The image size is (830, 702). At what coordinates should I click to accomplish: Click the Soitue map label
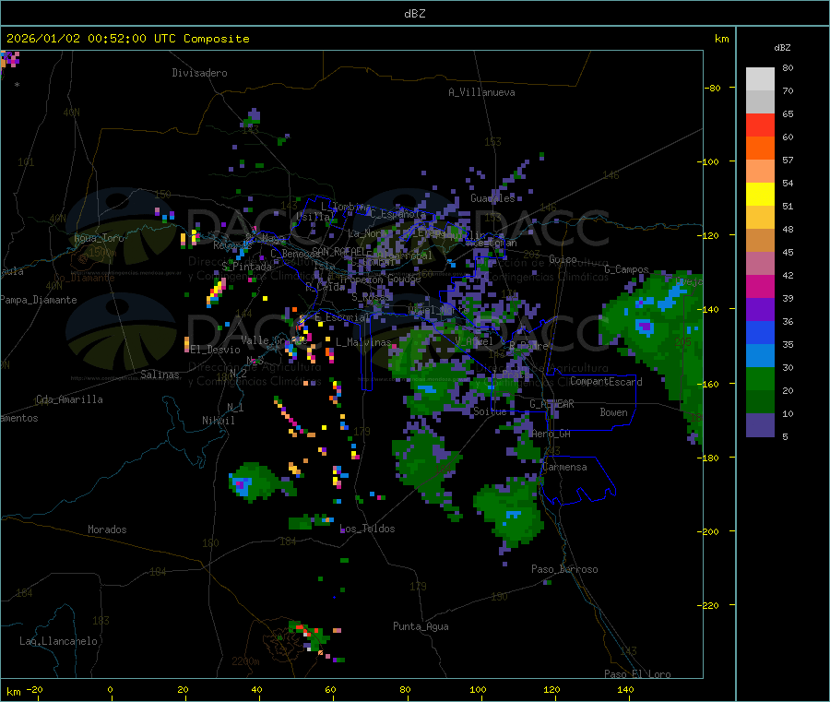[x=490, y=411]
